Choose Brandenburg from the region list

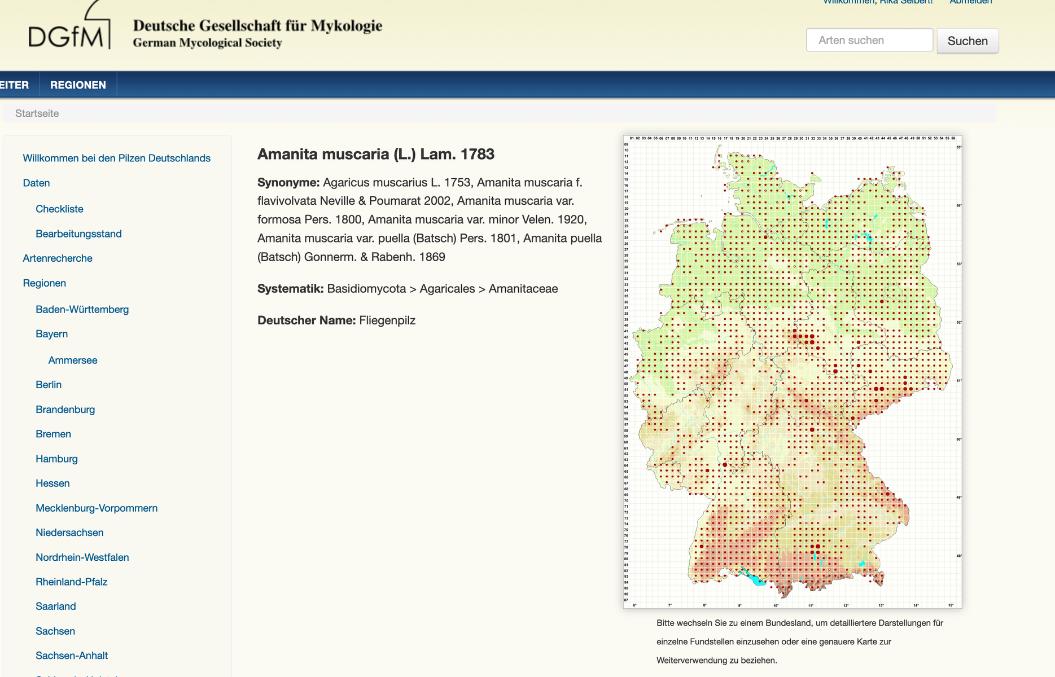[65, 410]
